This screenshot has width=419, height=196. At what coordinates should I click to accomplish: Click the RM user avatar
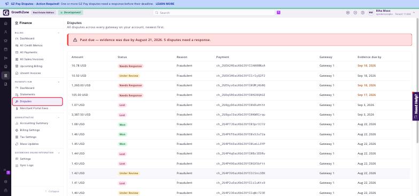[371, 13]
